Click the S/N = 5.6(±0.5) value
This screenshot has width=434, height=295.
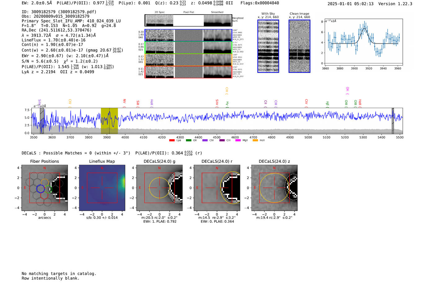[x=40, y=61]
